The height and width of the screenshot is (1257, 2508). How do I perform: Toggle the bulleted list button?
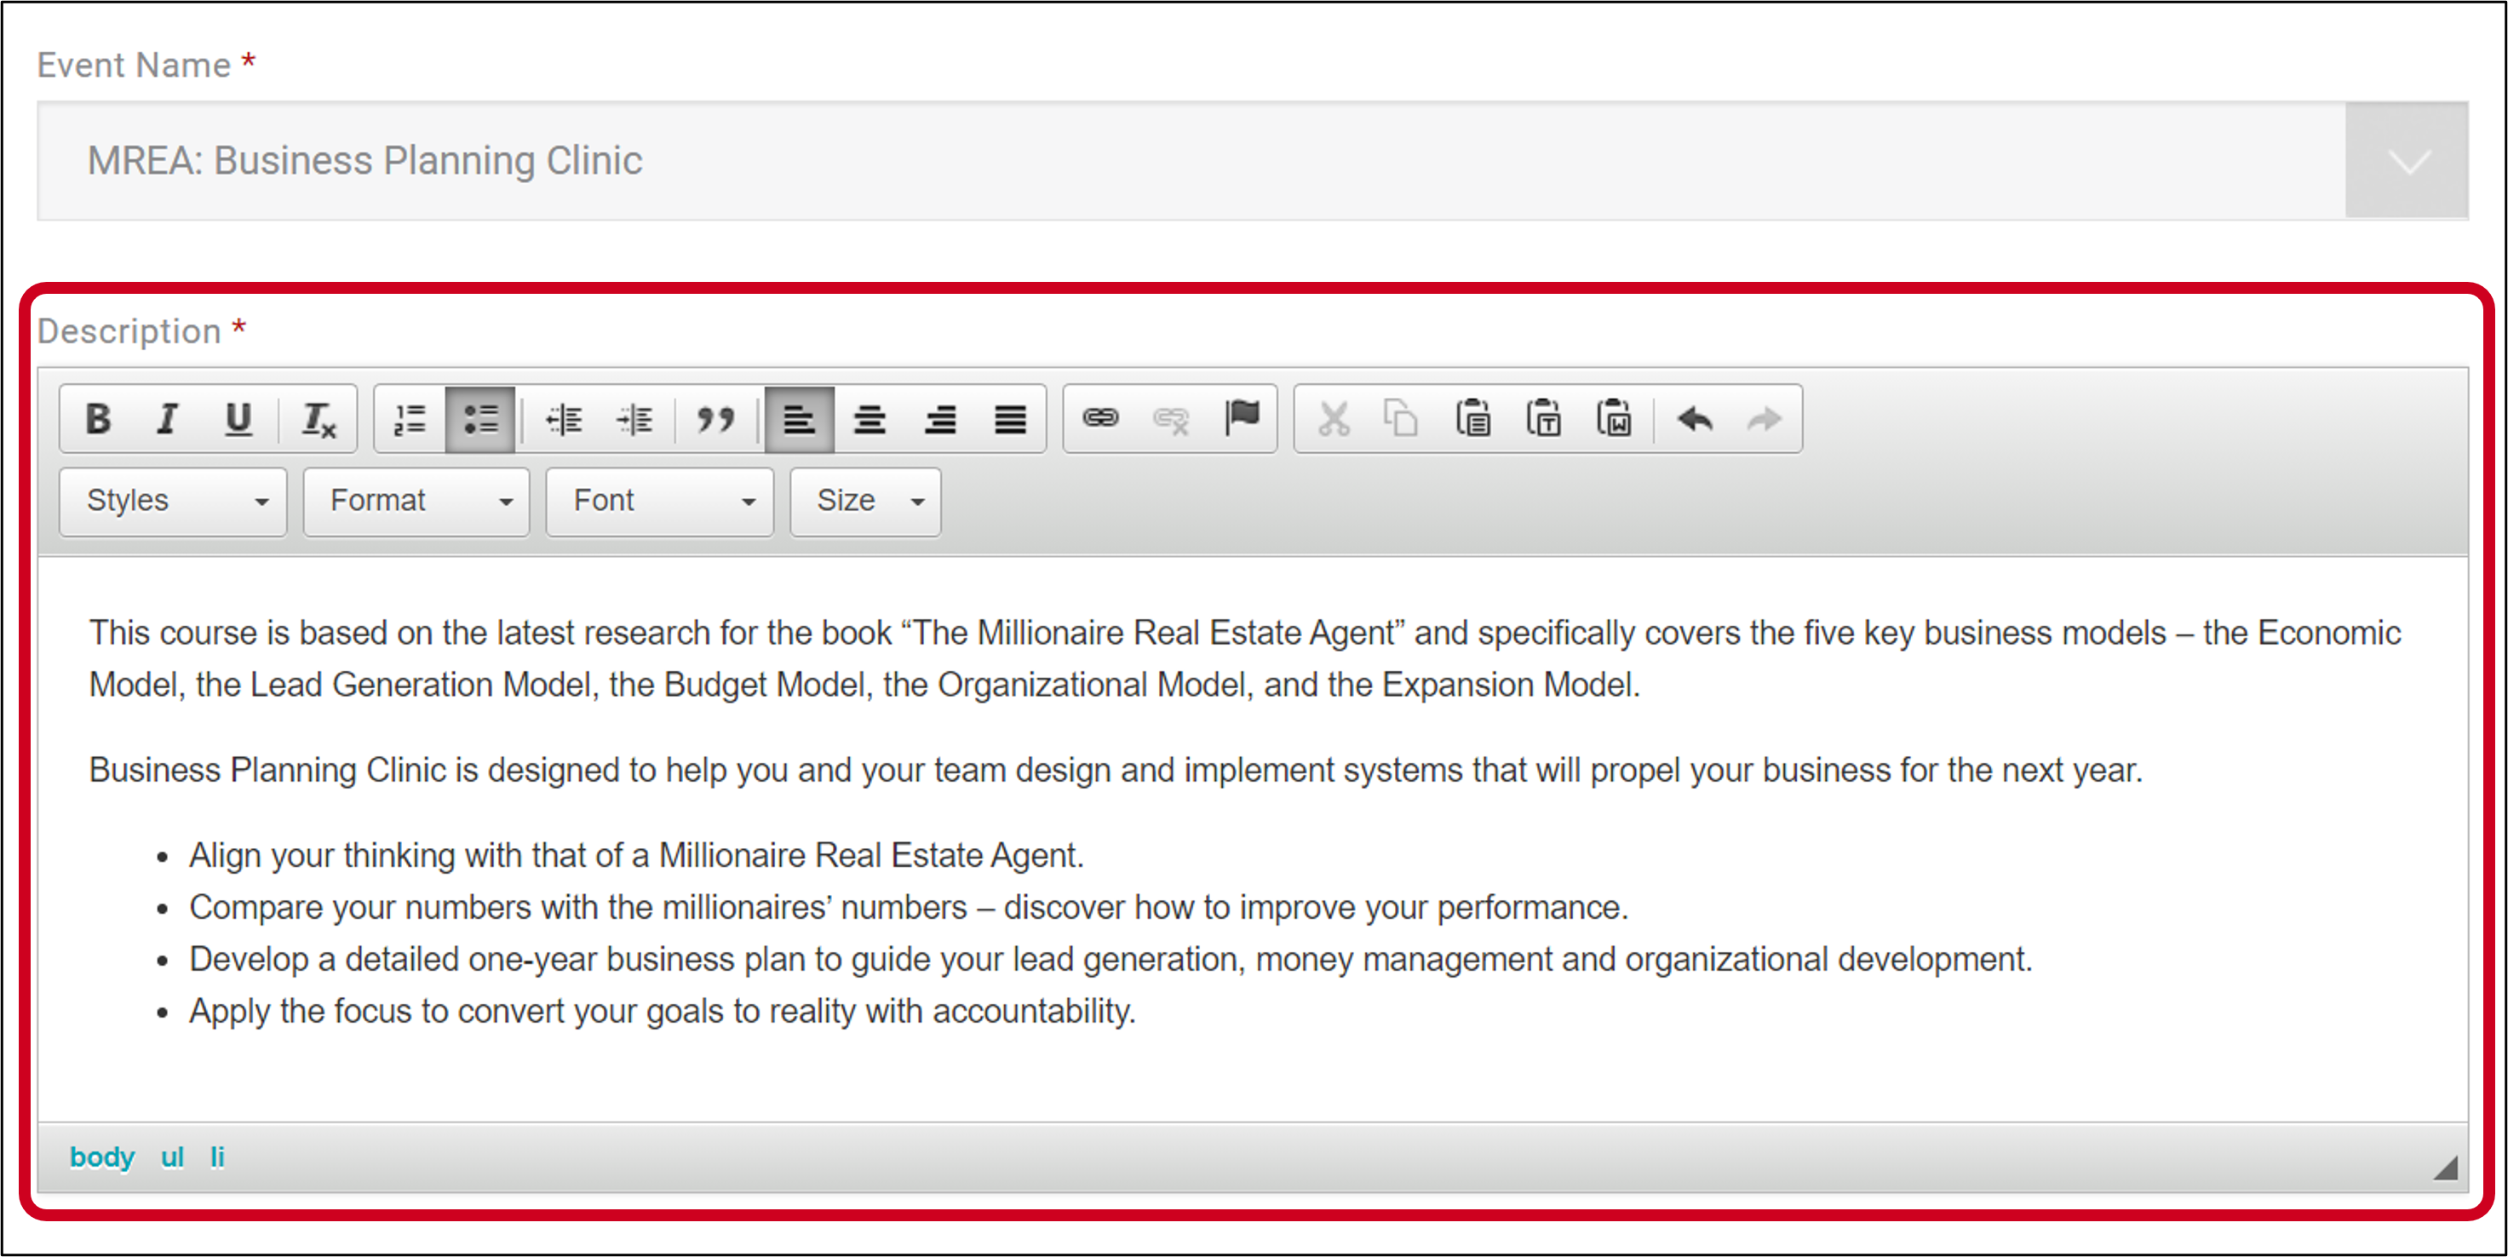click(480, 420)
